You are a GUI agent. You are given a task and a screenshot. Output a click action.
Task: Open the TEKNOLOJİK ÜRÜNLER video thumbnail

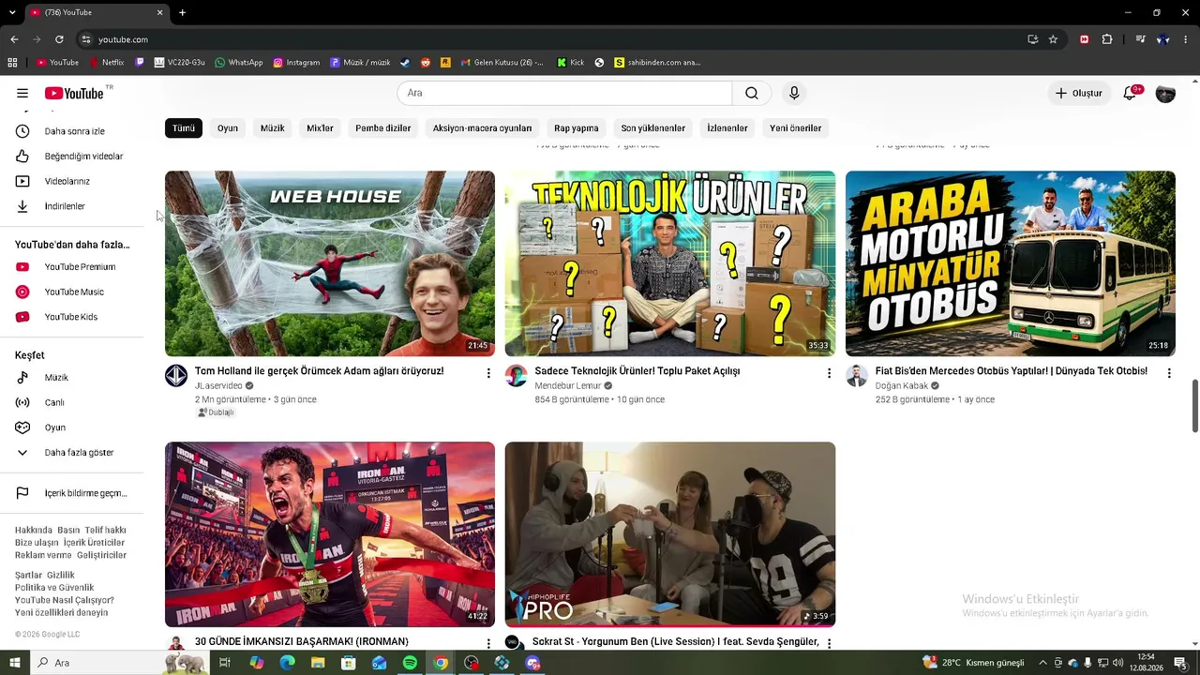(x=670, y=263)
